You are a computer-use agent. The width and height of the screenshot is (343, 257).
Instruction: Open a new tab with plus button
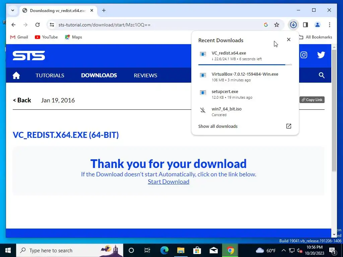104,10
